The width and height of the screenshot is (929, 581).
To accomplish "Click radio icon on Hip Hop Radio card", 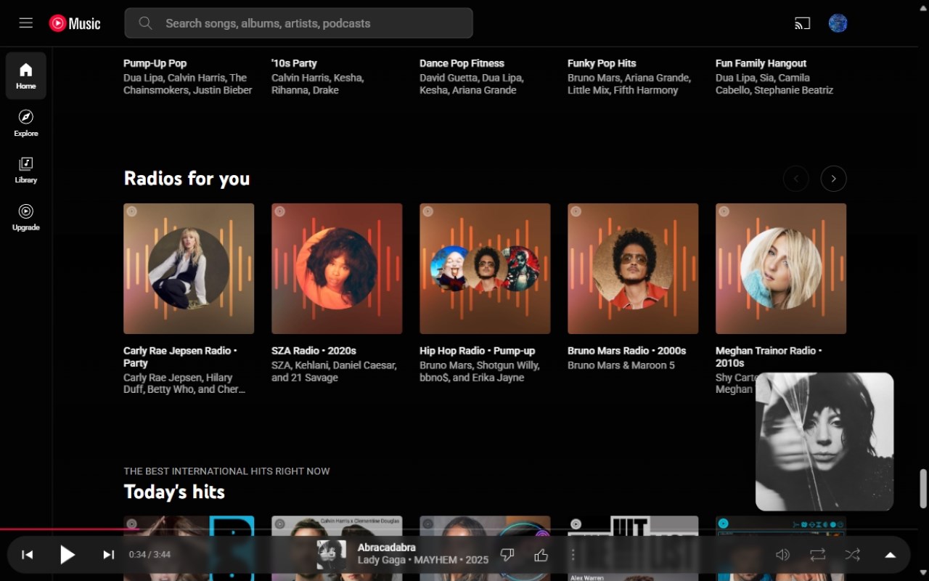I will [x=427, y=211].
